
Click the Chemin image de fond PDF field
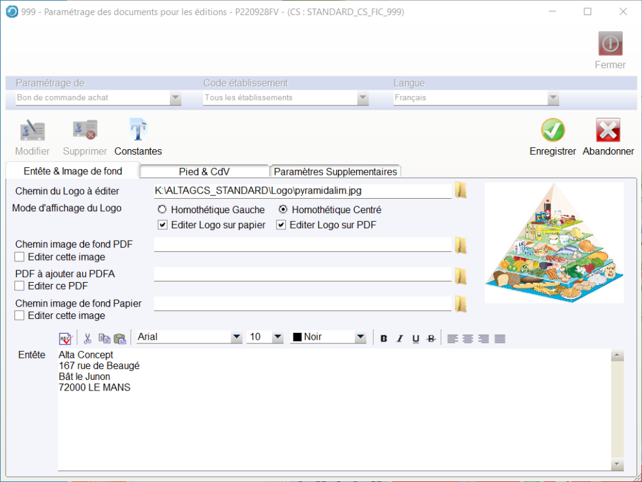pos(302,244)
